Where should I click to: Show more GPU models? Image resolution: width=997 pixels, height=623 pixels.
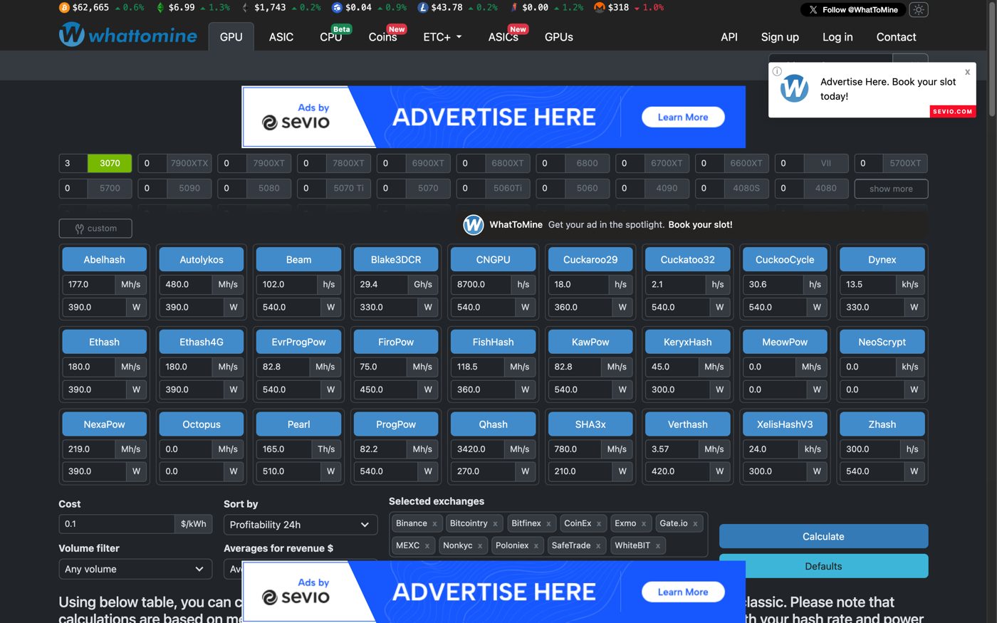tap(891, 189)
